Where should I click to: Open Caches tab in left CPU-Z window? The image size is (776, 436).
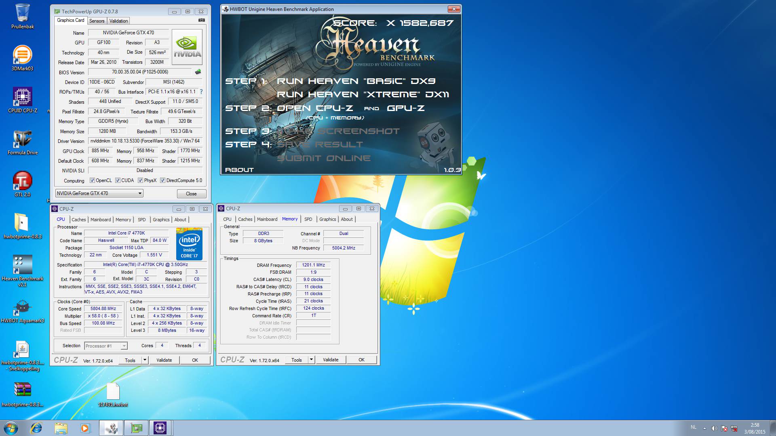coord(78,220)
